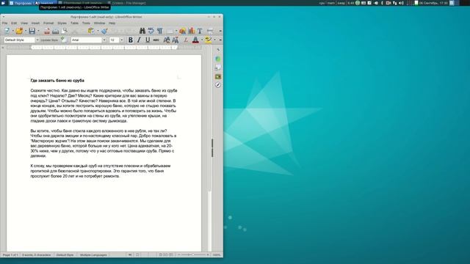Toggle bold formatting
This screenshot has height=264, width=470.
(131, 40)
